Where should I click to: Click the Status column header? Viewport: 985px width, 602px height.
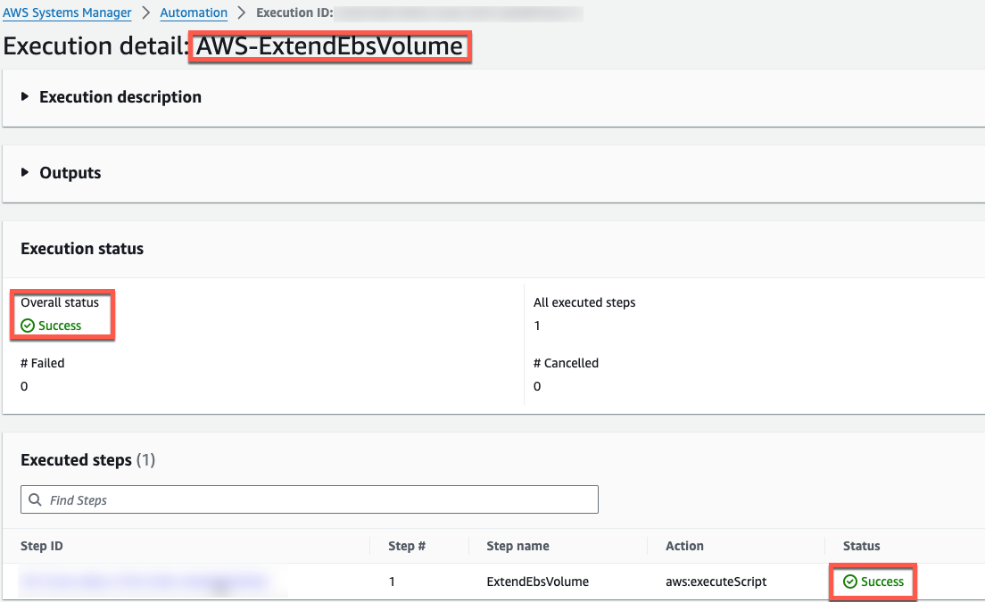[861, 546]
